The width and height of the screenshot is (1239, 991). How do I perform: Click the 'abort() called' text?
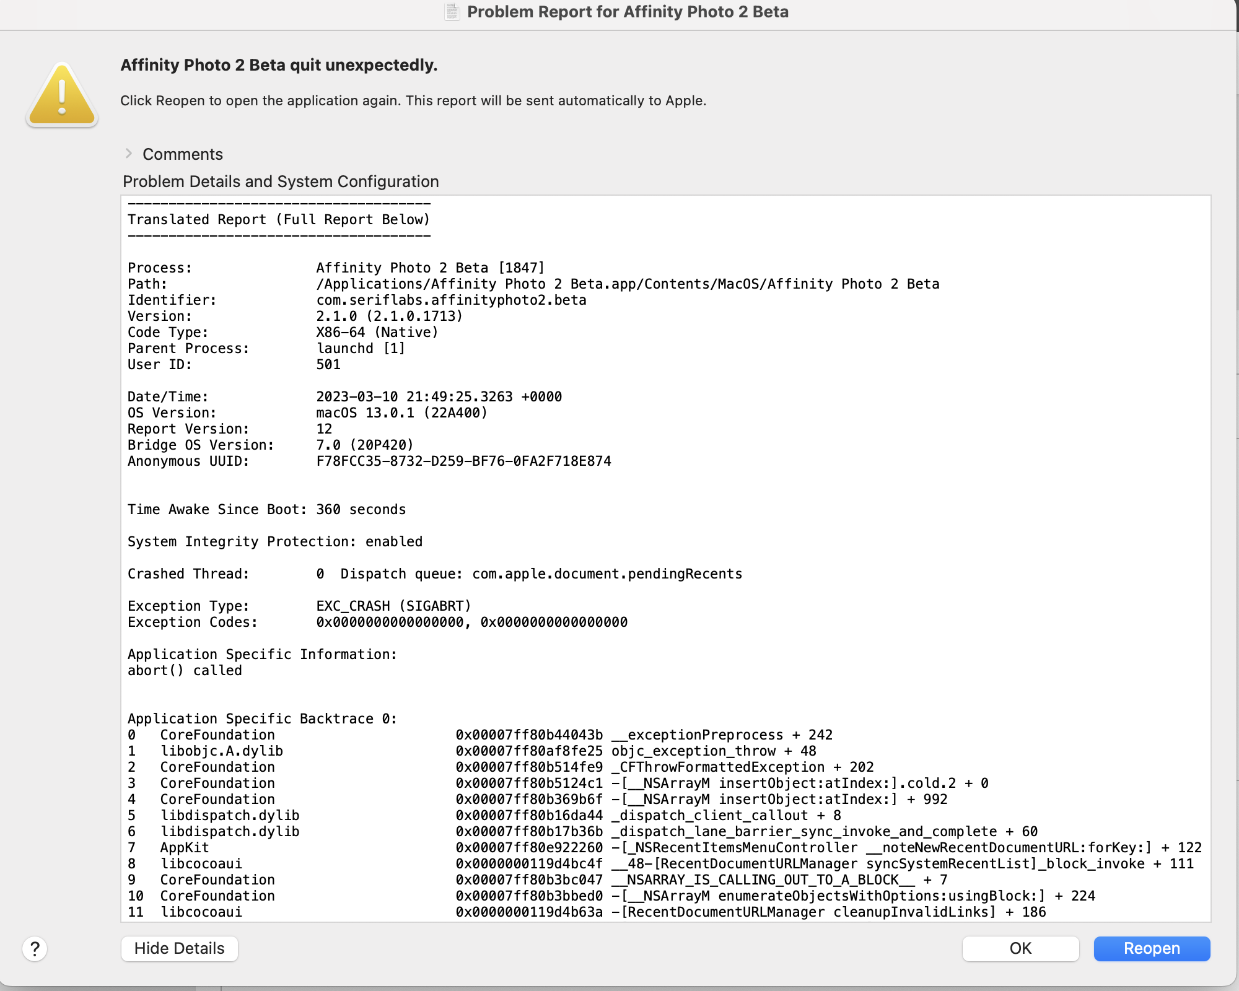(x=185, y=670)
